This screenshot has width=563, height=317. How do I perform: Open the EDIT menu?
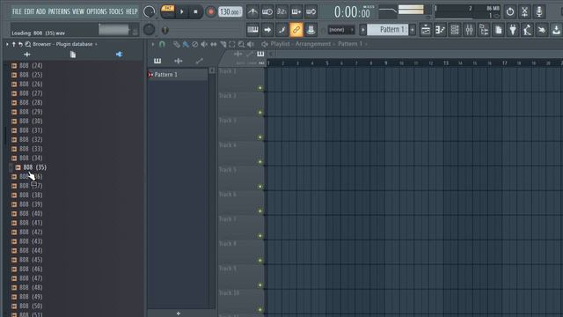coord(29,11)
